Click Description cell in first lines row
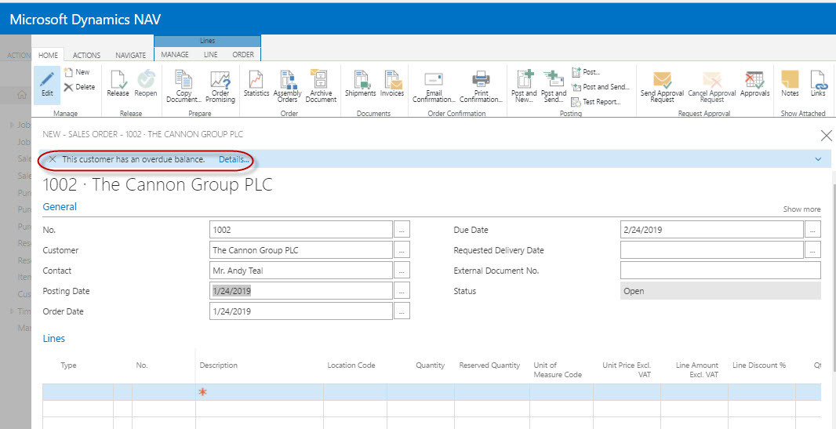Screen dimensions: 836x429 [x=260, y=392]
